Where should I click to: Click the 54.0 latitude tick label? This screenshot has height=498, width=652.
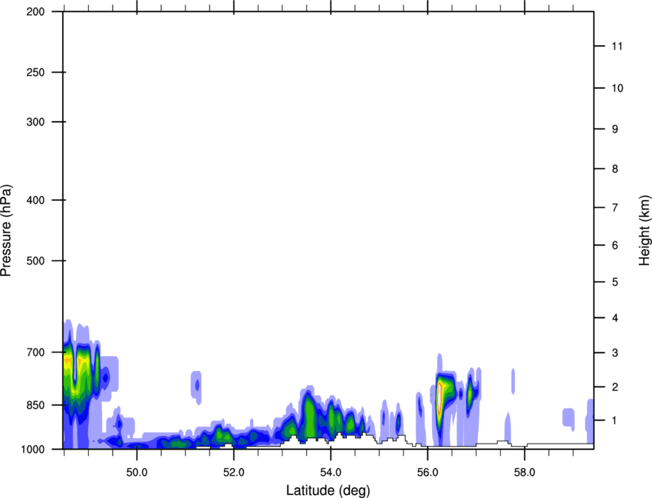coord(331,473)
